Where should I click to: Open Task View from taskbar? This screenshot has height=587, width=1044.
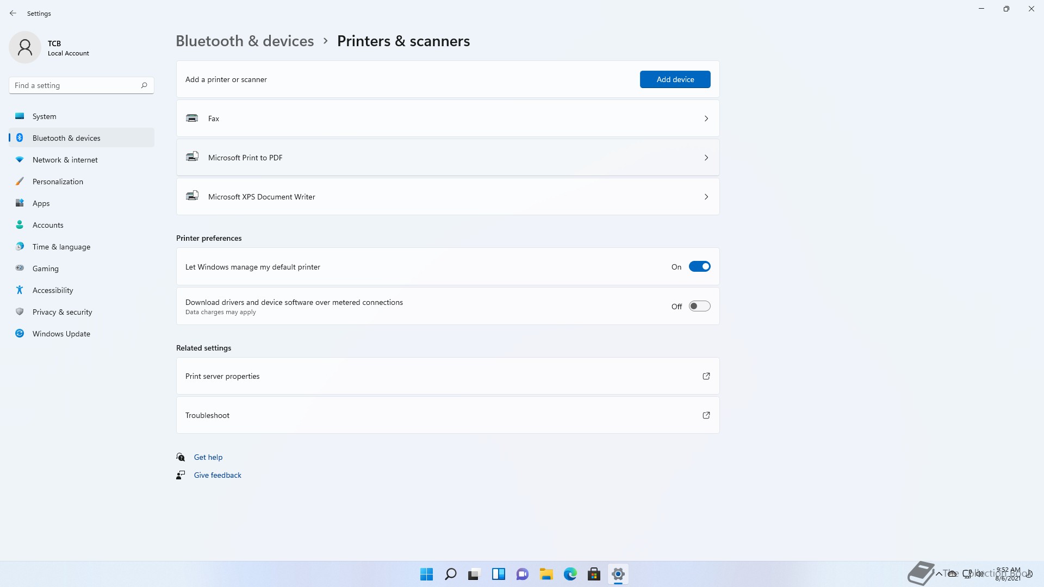475,574
